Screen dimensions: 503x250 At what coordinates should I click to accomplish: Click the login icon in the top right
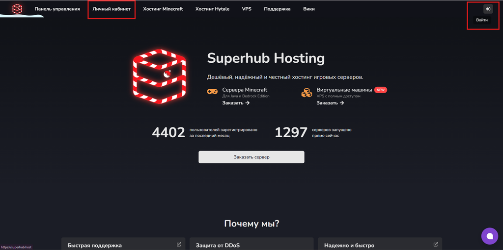488,9
